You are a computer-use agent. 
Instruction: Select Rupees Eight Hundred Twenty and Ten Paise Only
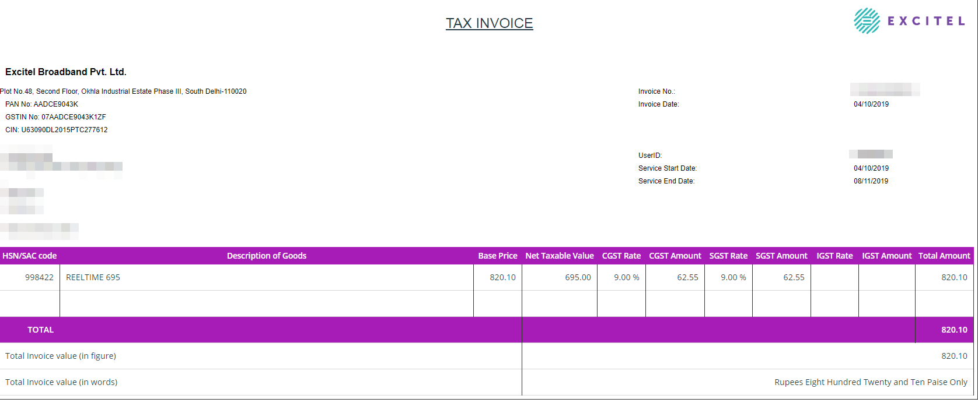(x=871, y=382)
